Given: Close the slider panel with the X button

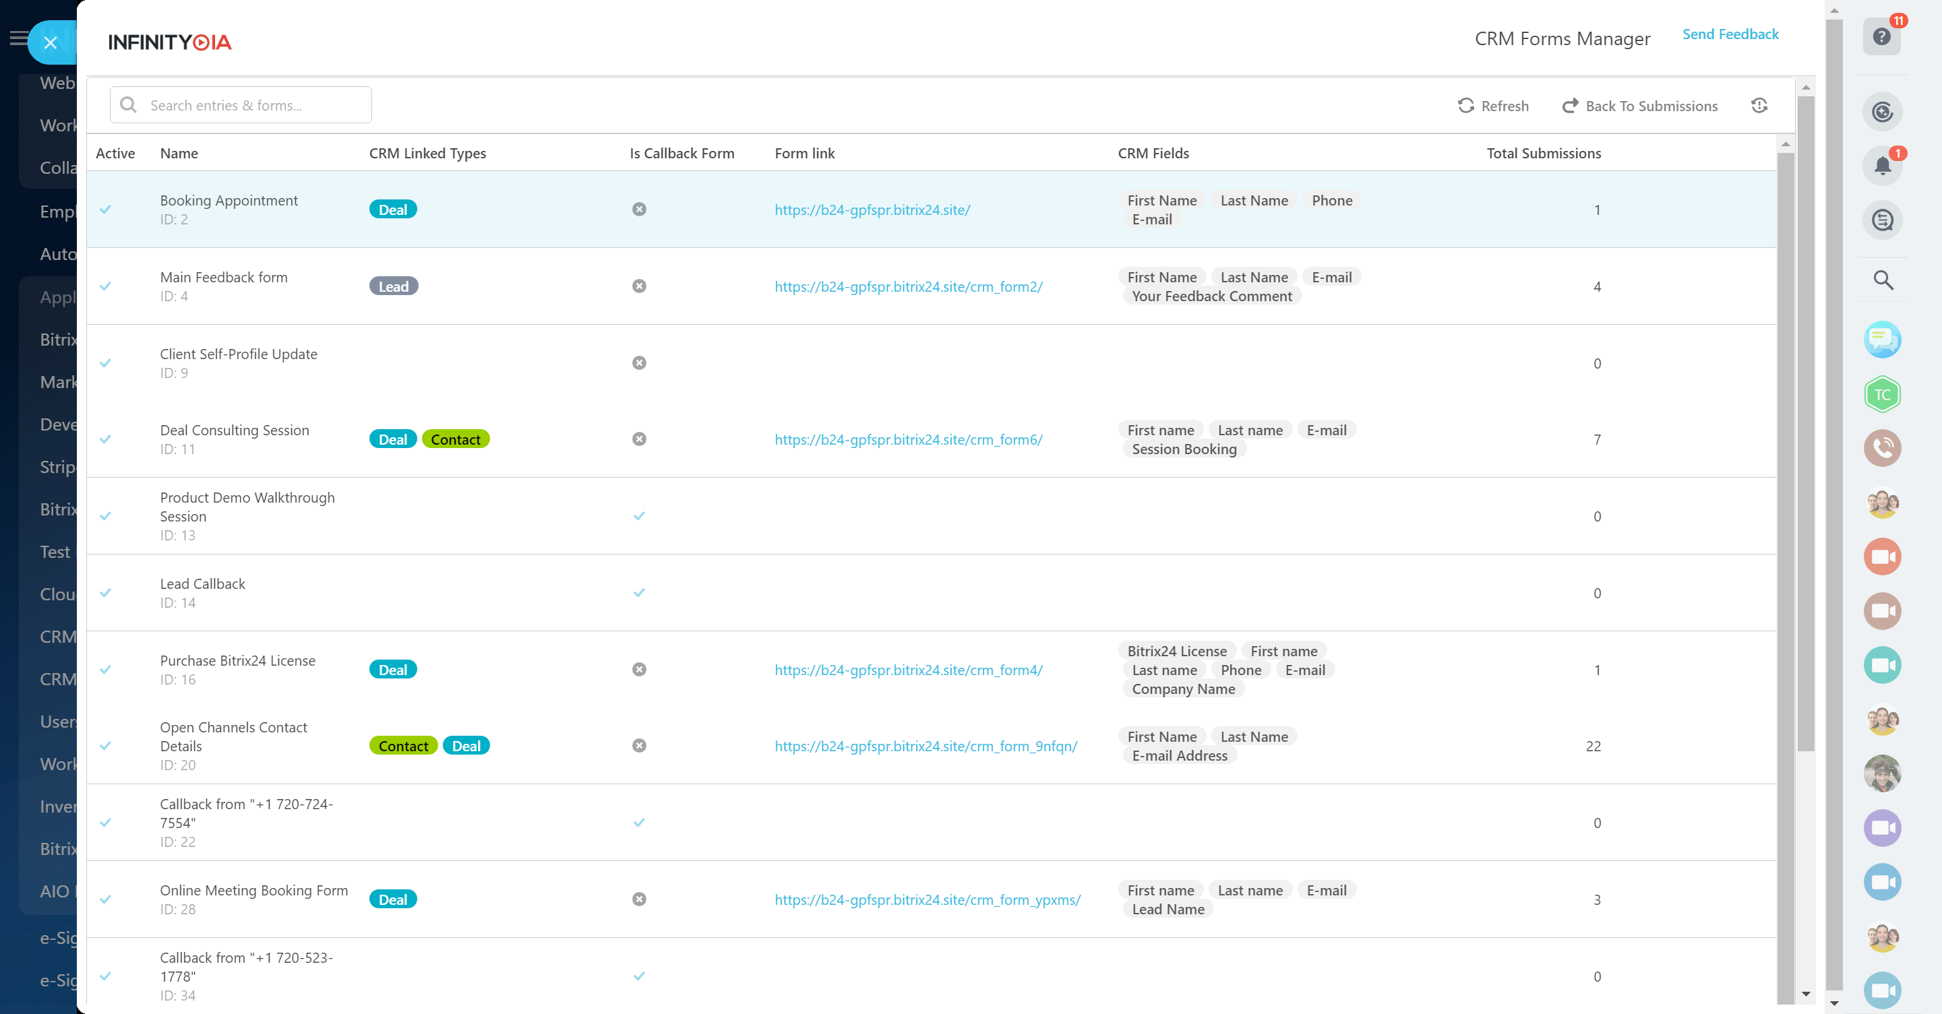Looking at the screenshot, I should click(51, 42).
